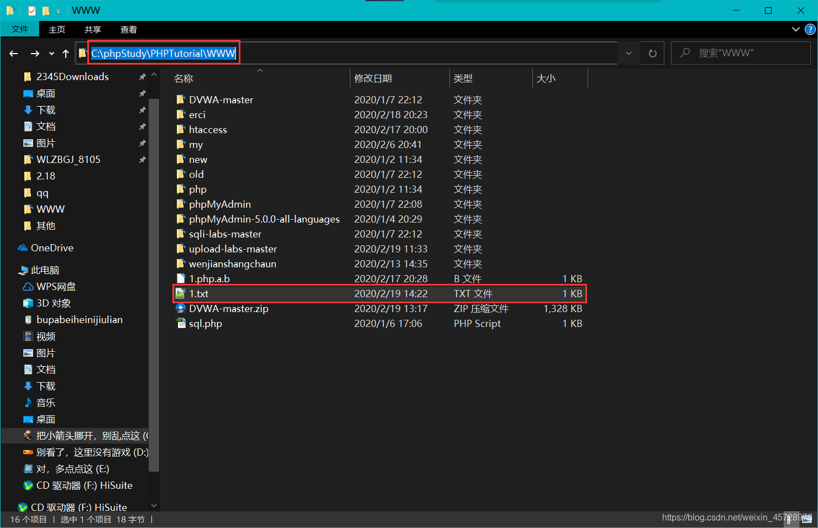The width and height of the screenshot is (818, 528).
Task: Go forward with the forward arrow
Action: pyautogui.click(x=35, y=54)
